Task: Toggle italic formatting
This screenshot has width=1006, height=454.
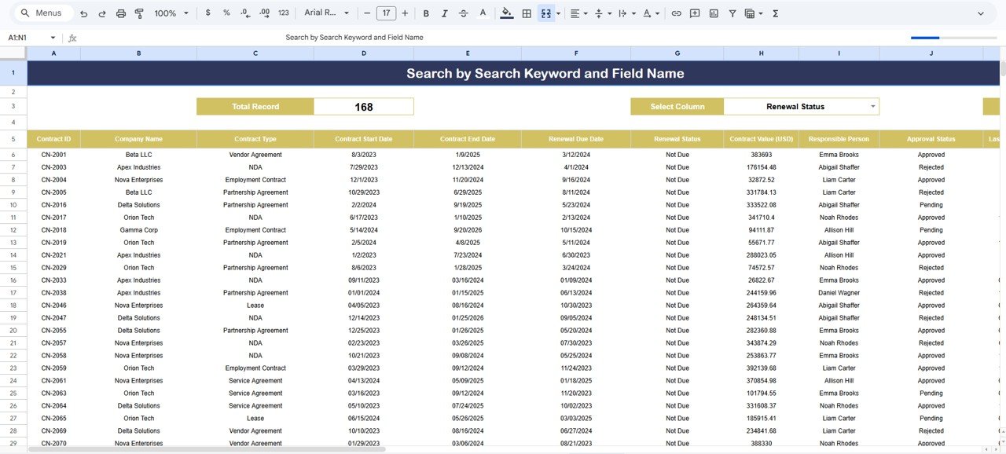Action: [444, 13]
